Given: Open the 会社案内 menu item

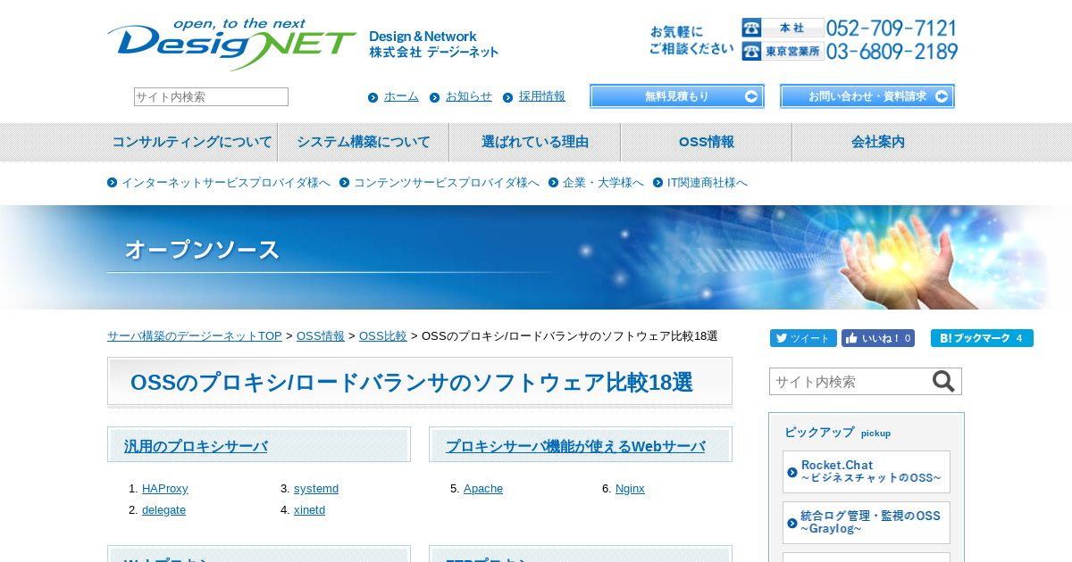Looking at the screenshot, I should (x=878, y=142).
